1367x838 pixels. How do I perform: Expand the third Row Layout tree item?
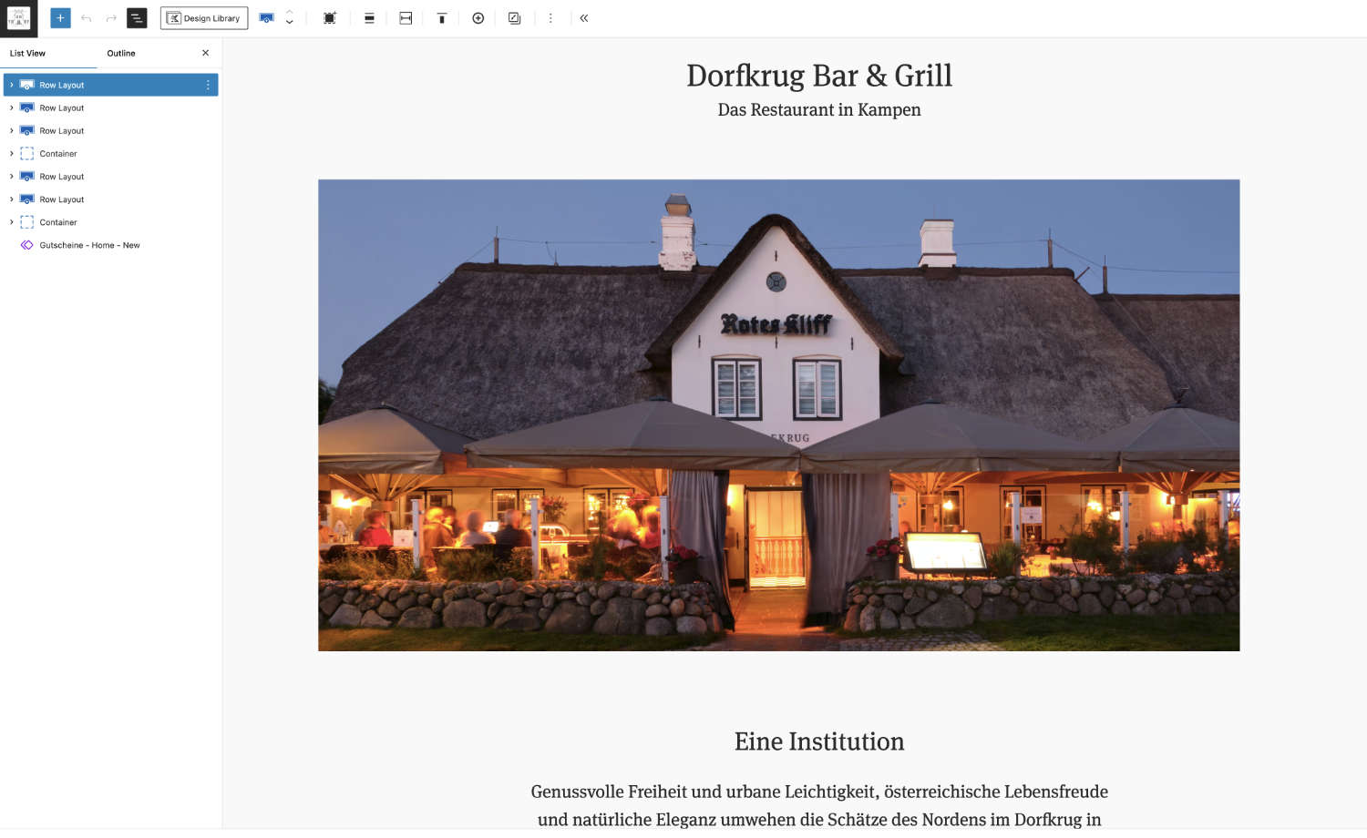click(12, 130)
